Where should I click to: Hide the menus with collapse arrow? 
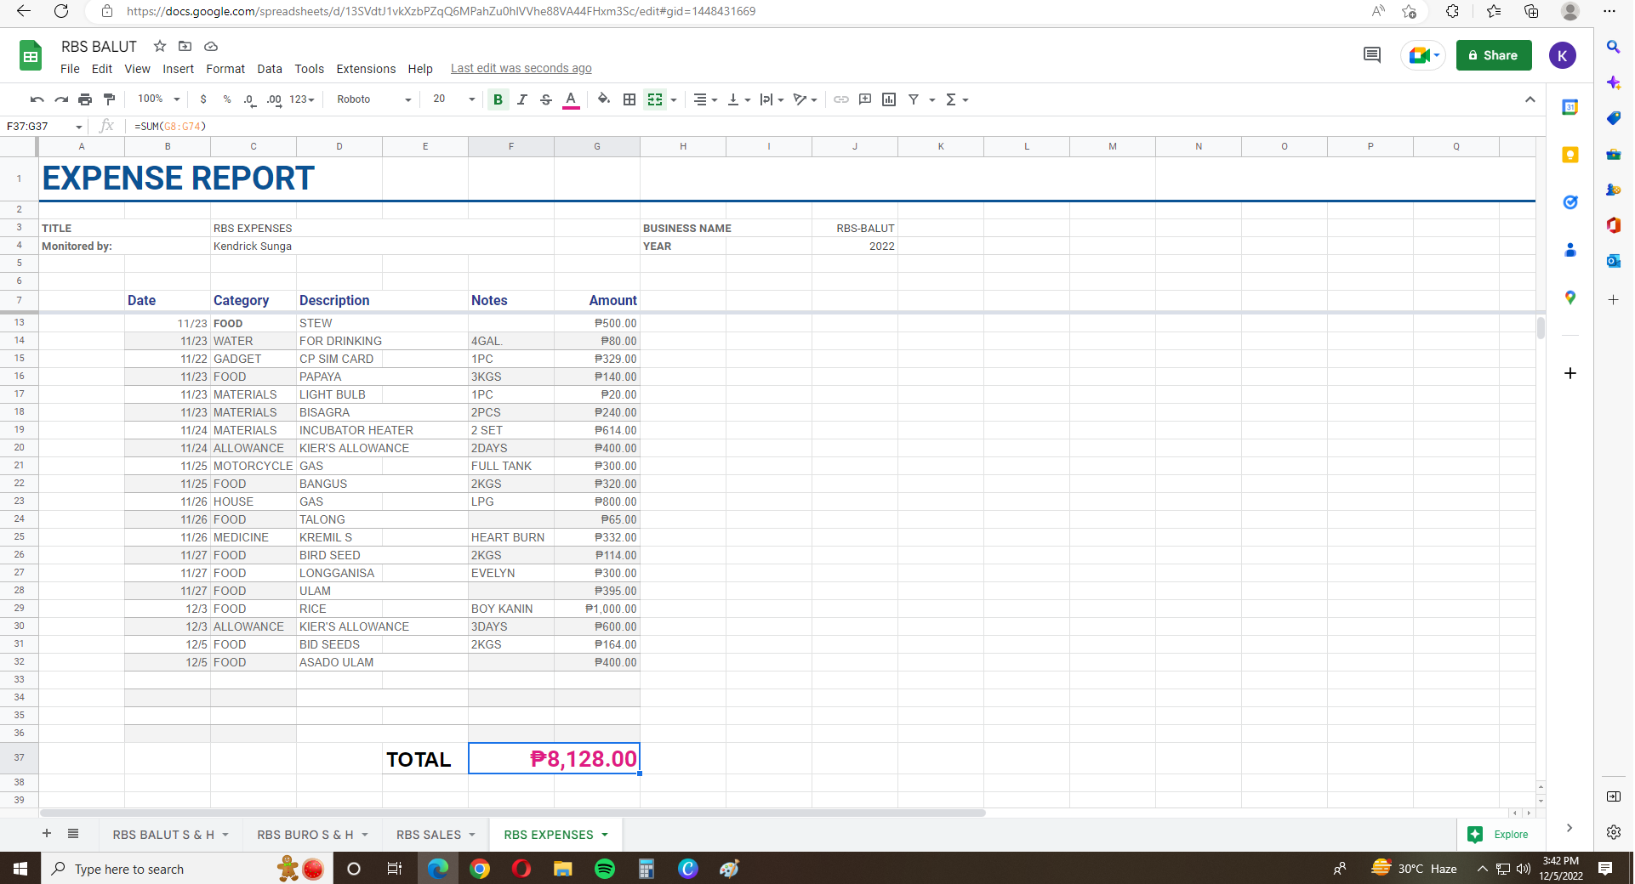(1530, 99)
